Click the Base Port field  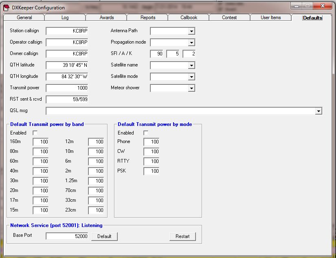tap(67, 236)
